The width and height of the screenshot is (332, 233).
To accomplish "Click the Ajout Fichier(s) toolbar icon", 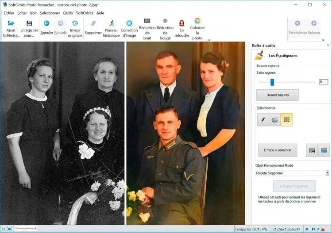I will 11,23.
